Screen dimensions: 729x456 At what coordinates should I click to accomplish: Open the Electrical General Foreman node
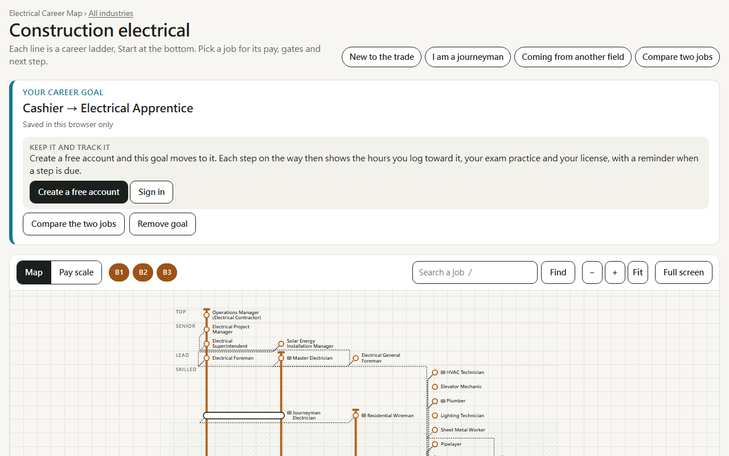355,358
